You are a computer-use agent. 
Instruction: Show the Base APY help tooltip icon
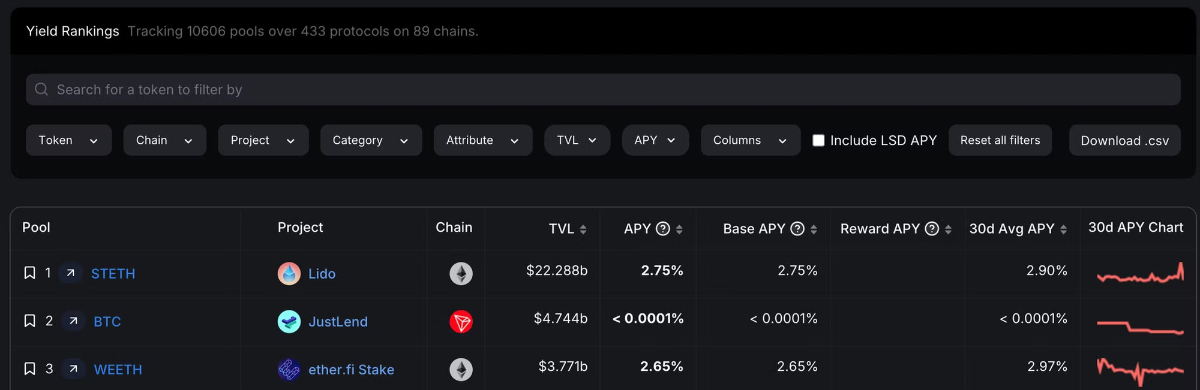point(797,229)
